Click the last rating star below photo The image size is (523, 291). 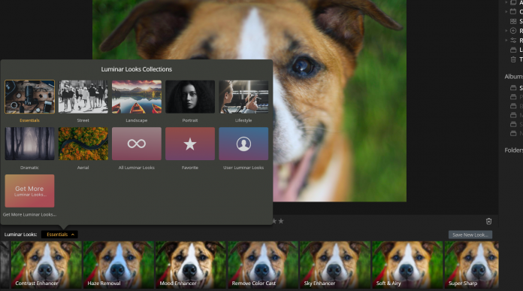[281, 221]
